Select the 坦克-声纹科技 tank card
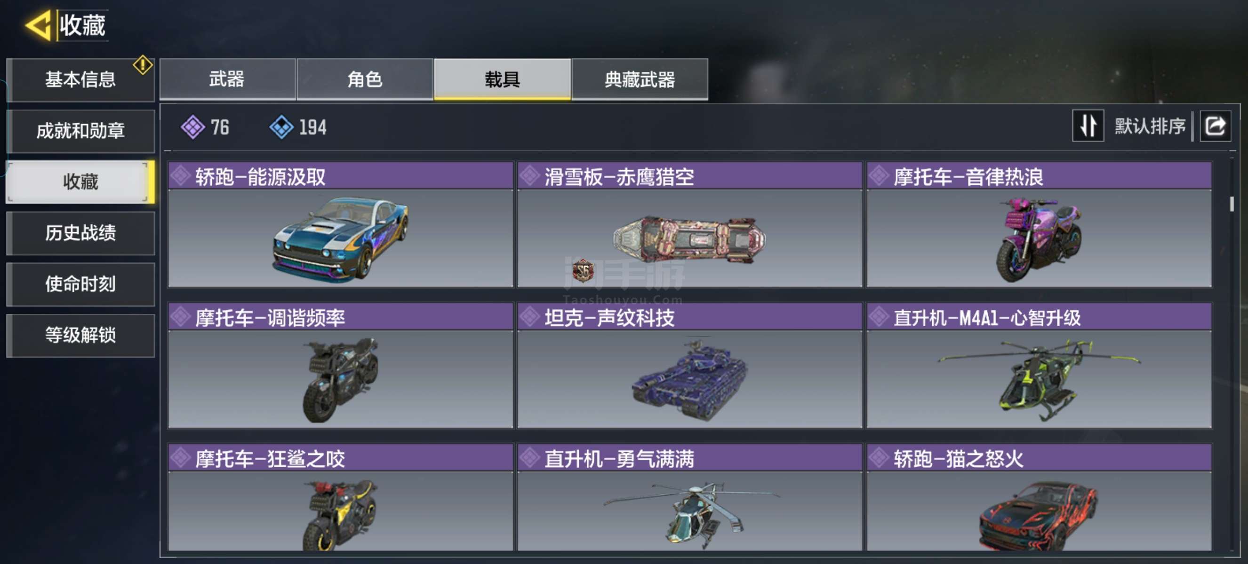This screenshot has width=1248, height=564. tap(689, 366)
